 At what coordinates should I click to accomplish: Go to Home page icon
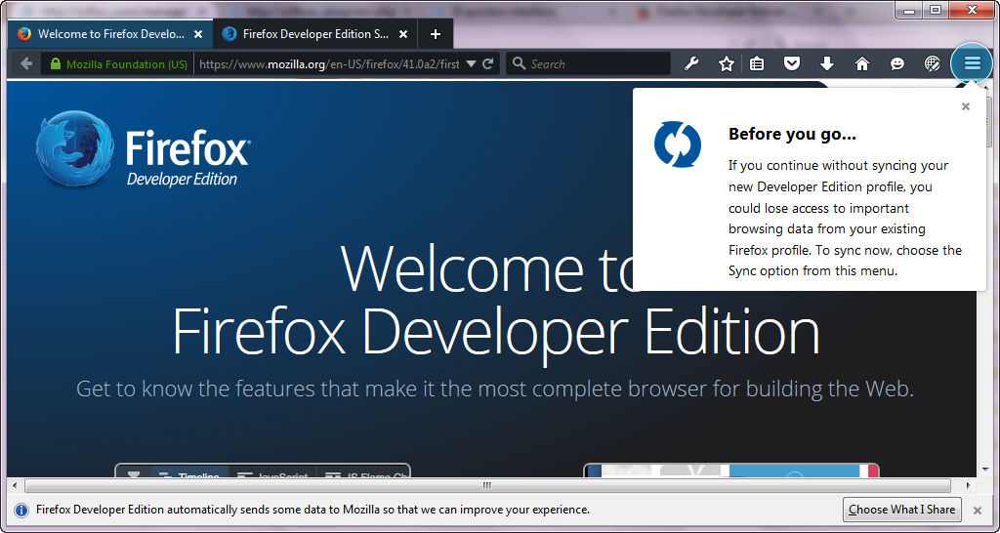click(862, 63)
